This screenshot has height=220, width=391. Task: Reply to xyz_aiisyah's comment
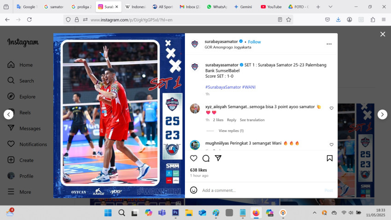[x=231, y=120]
